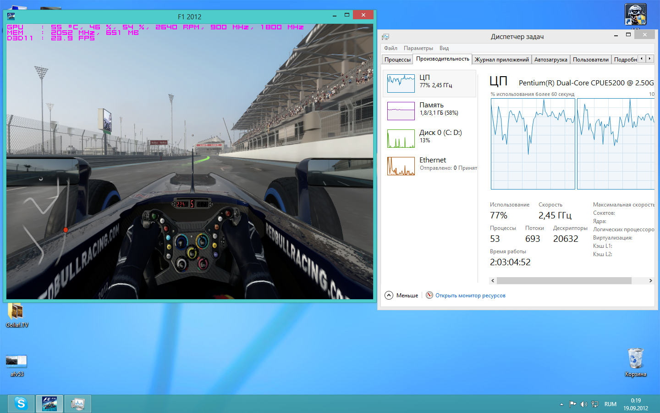Maximize the F1 2012 window

(347, 15)
